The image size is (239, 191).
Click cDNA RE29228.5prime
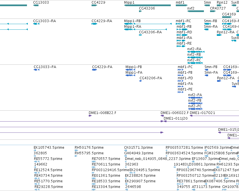pos(49,187)
